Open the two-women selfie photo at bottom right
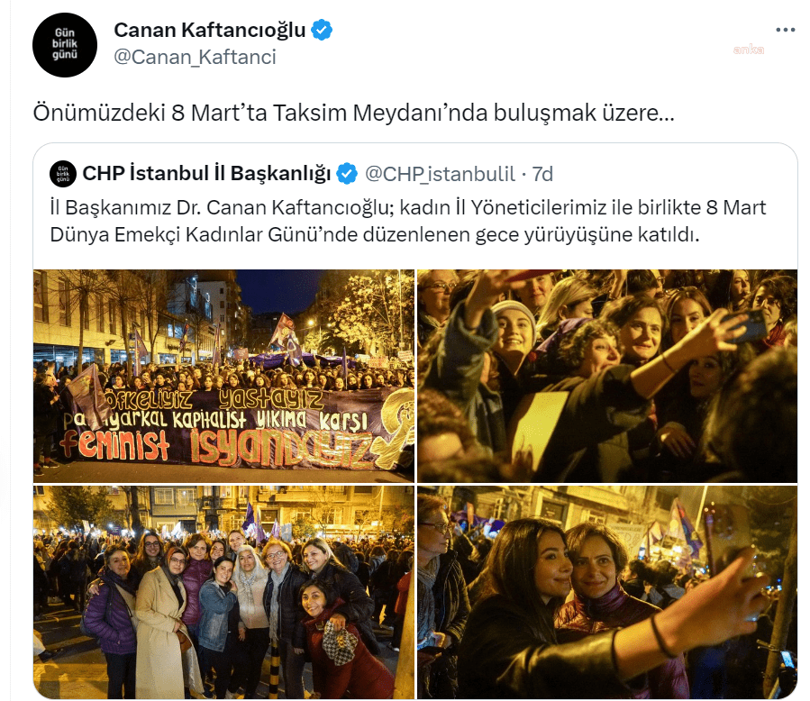The image size is (810, 701). (607, 592)
